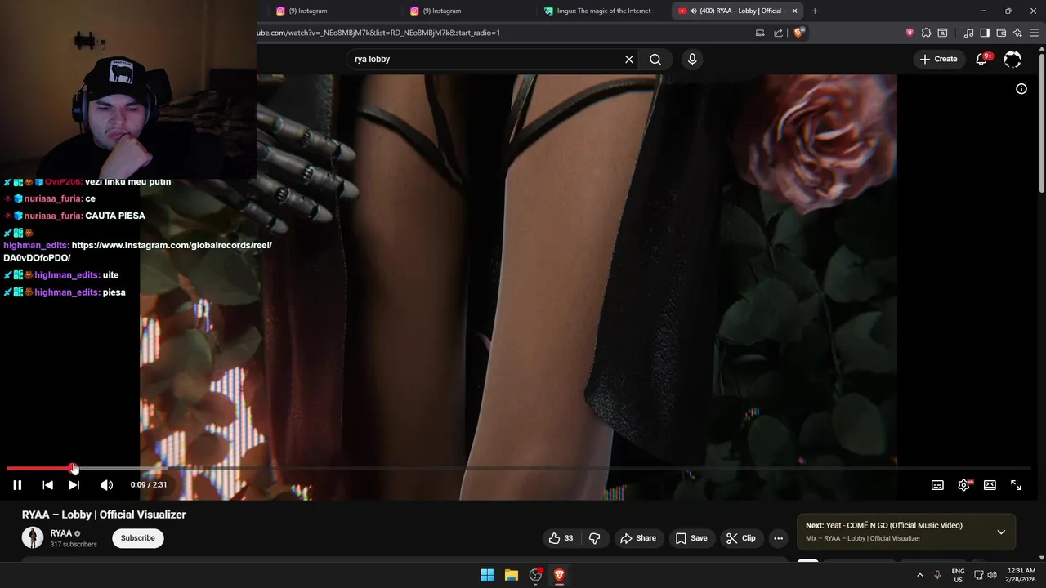Switch ENG US input language
Screen dimensions: 1046x588
tap(958, 575)
